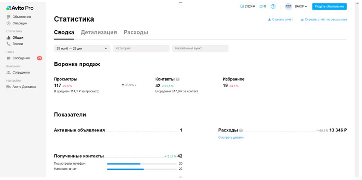Open Звонки in the sidebar
This screenshot has height=180, width=362.
17,44
